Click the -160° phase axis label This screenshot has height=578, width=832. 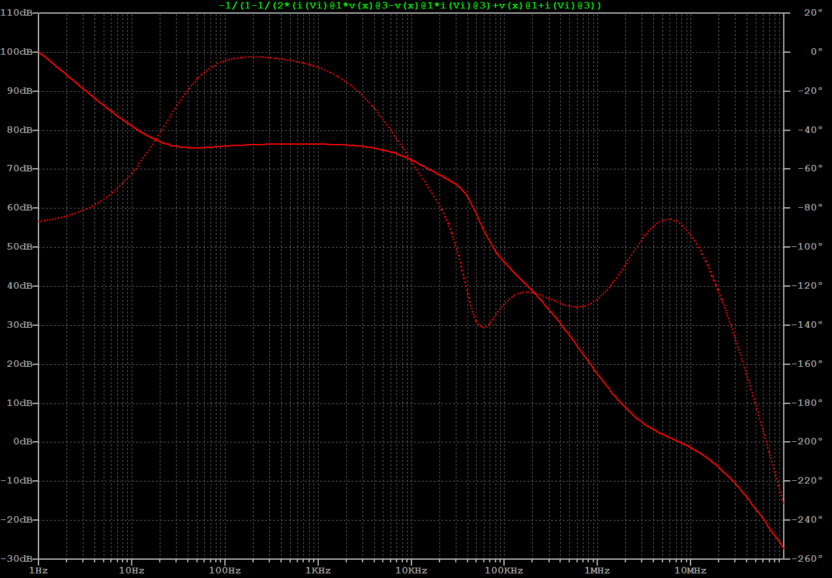(807, 364)
